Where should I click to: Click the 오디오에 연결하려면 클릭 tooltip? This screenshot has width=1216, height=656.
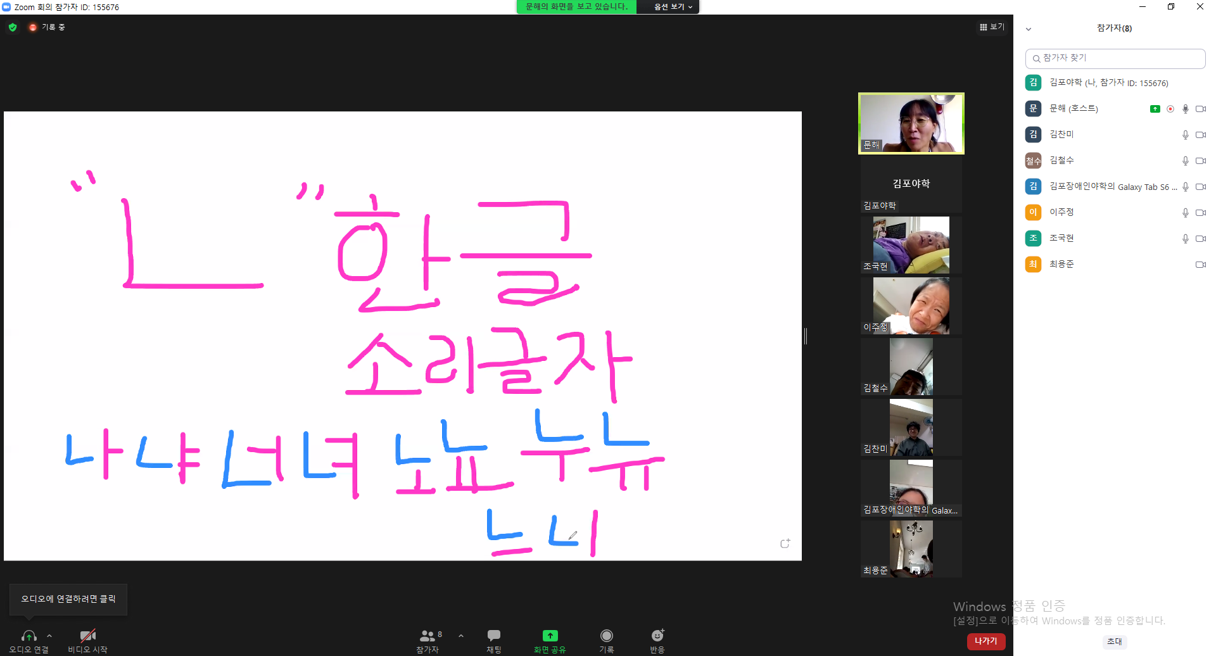68,599
